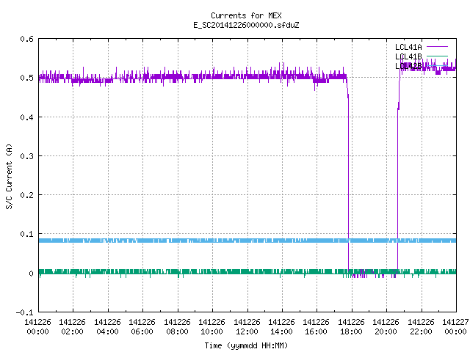
Task: Click the x-axis label '141226 16:00'
Action: coord(316,326)
